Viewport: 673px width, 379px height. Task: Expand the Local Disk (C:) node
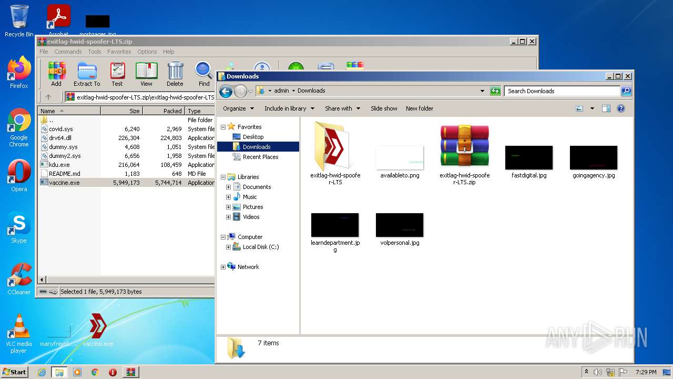tap(228, 247)
